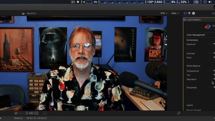Click the Corrections section heading

[192, 40]
